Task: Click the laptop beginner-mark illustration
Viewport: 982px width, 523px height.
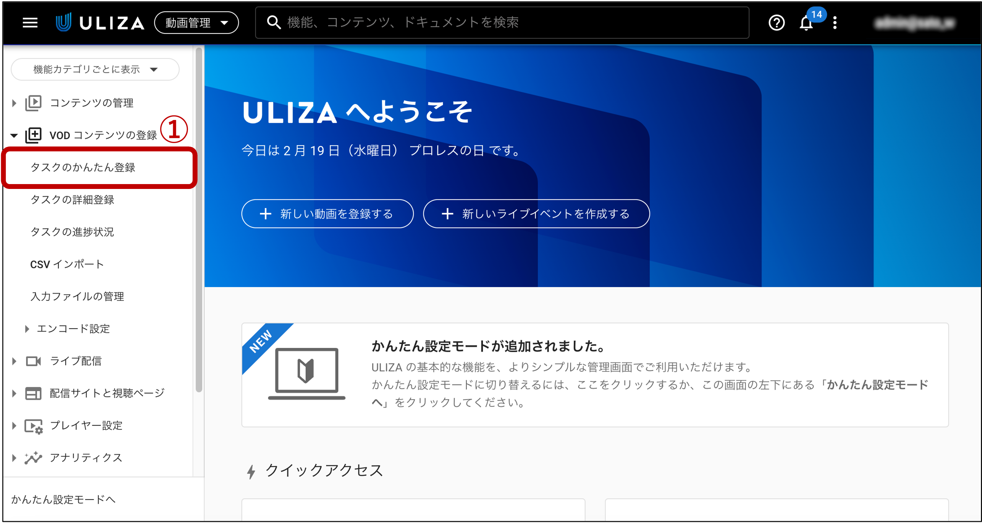Action: 307,373
